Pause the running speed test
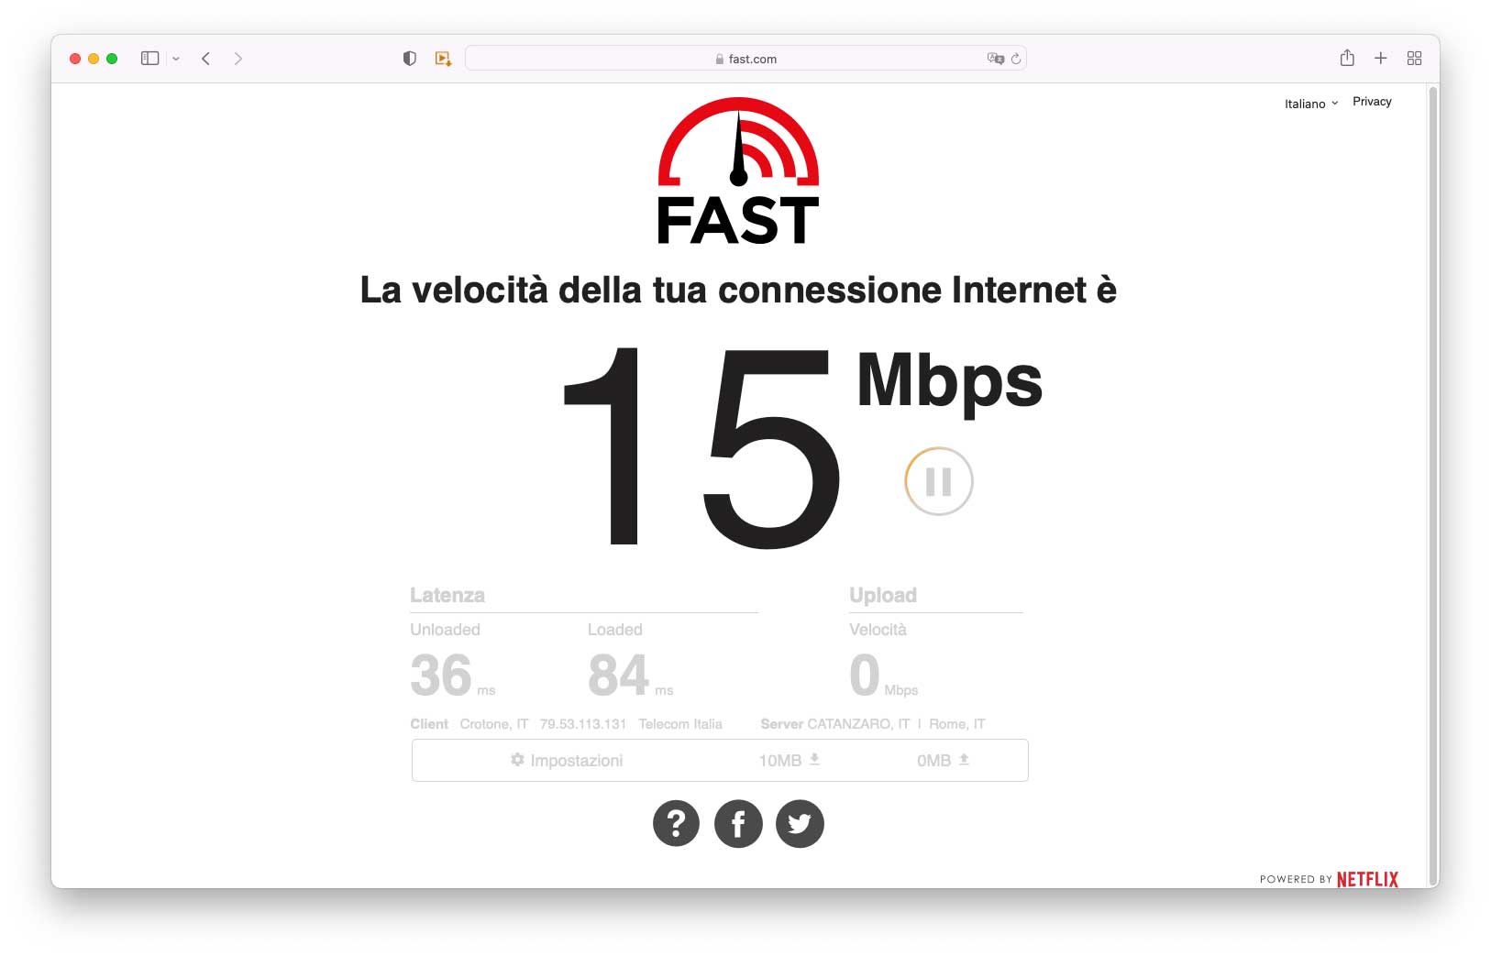The width and height of the screenshot is (1491, 956). click(x=938, y=481)
